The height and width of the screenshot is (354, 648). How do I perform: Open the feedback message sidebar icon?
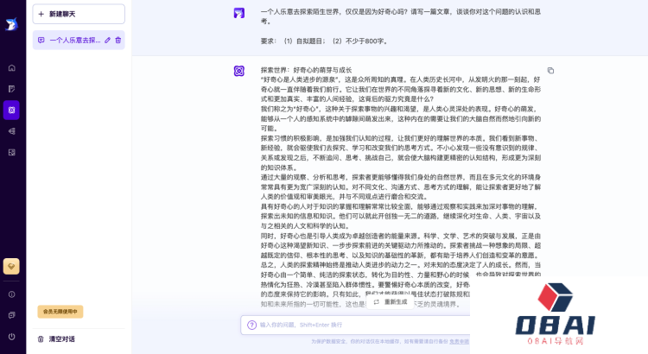pyautogui.click(x=11, y=315)
